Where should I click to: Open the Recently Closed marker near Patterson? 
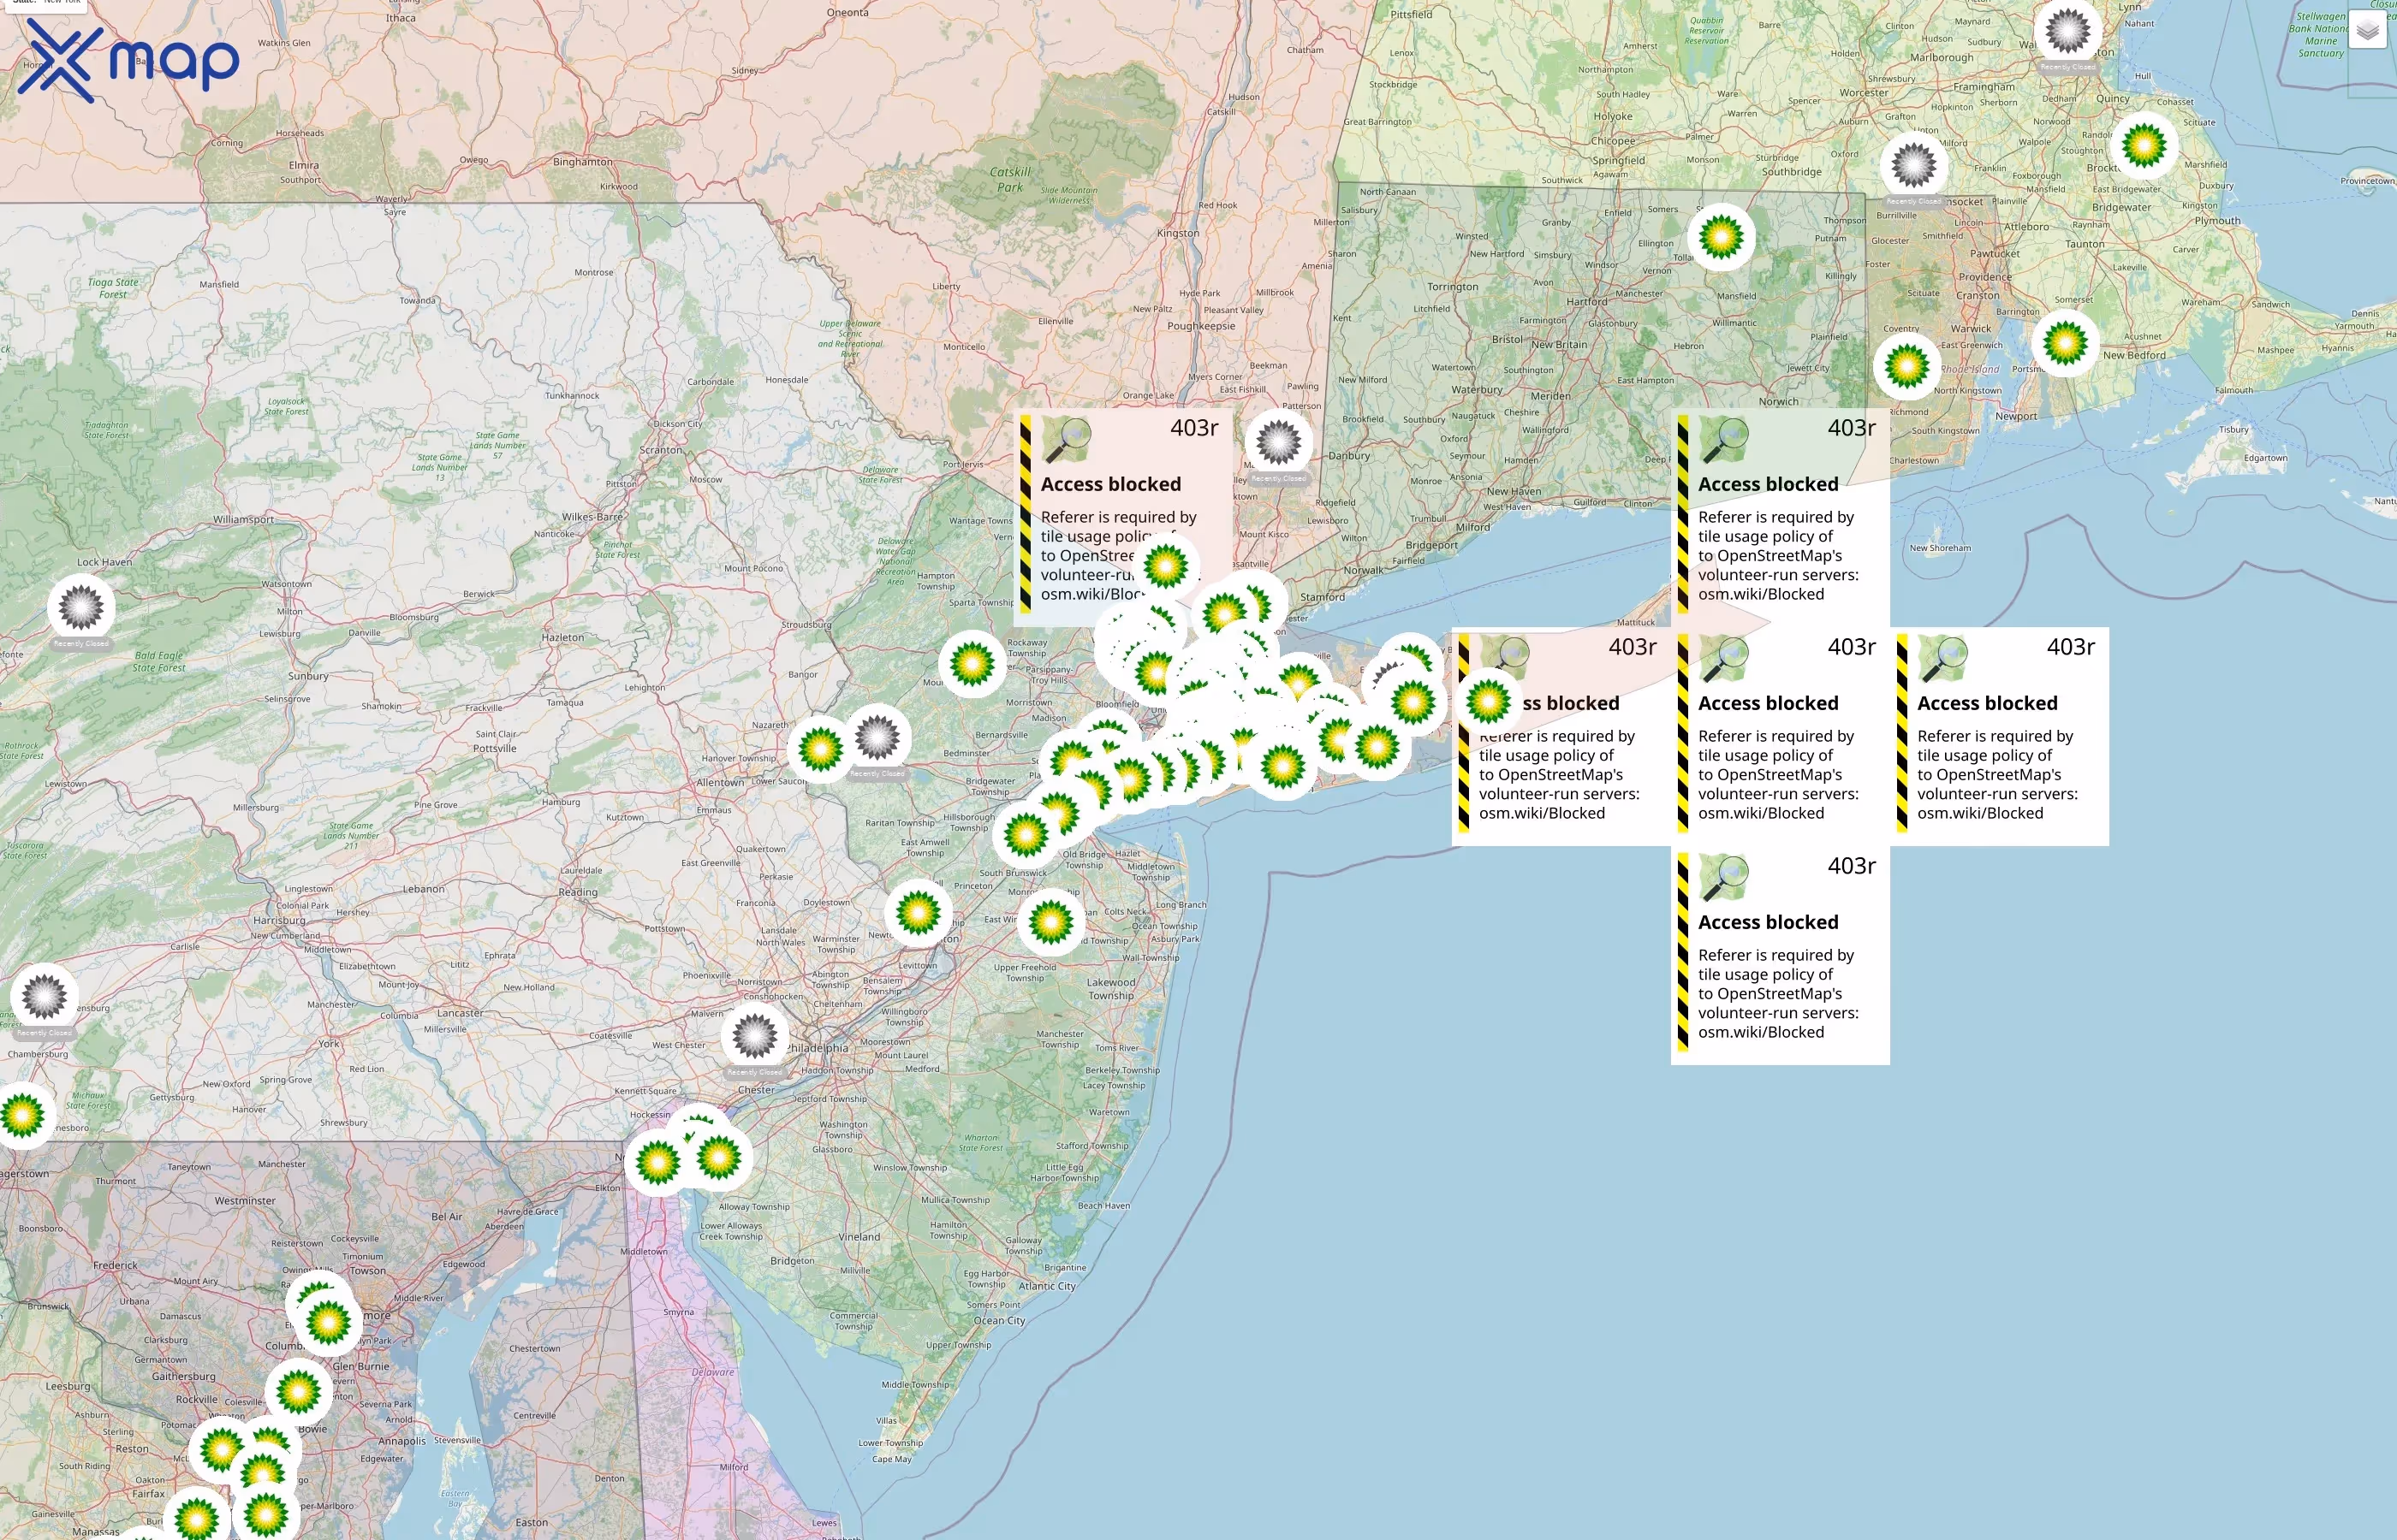[x=1278, y=442]
